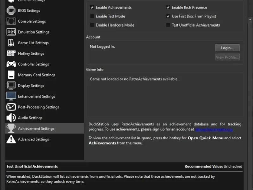253x190 pixels.
Task: Open Advanced Settings warning triangle icon
Action: (11, 139)
